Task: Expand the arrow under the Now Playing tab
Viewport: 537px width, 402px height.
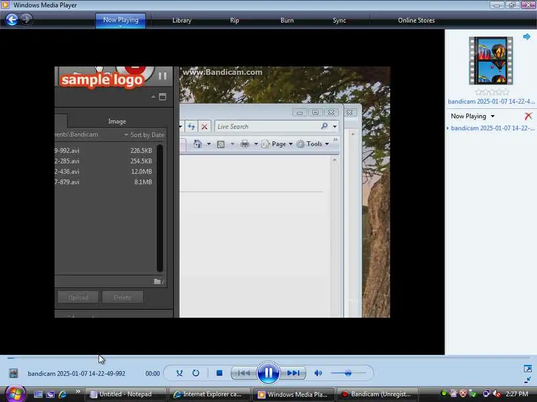Action: pos(120,26)
